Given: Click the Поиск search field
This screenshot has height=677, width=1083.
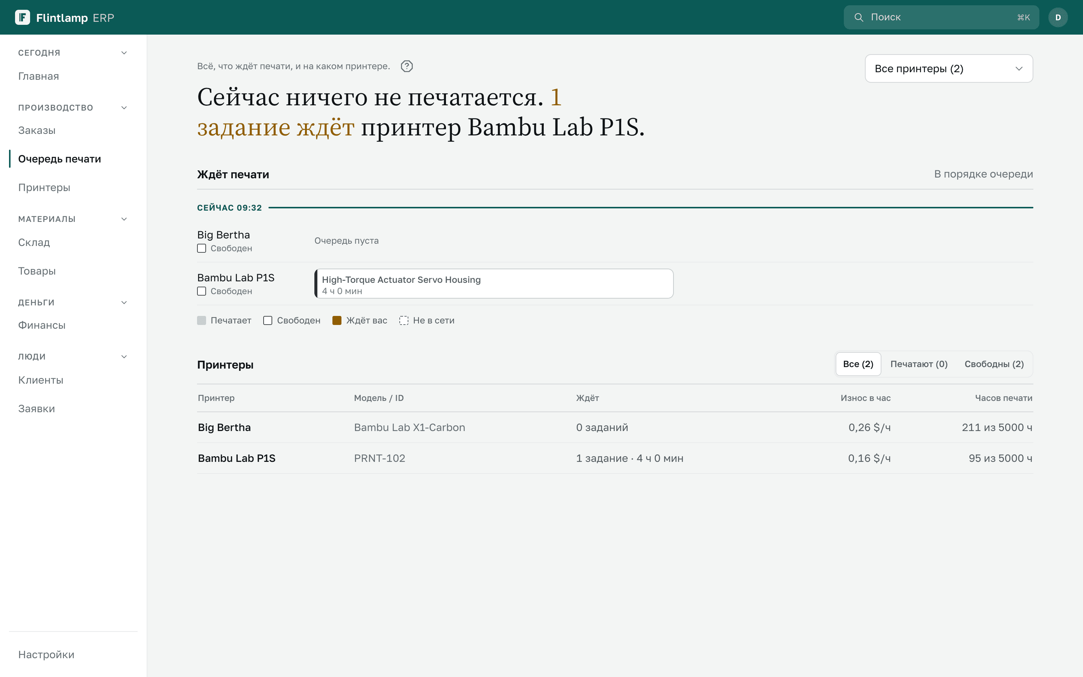Looking at the screenshot, I should (941, 17).
